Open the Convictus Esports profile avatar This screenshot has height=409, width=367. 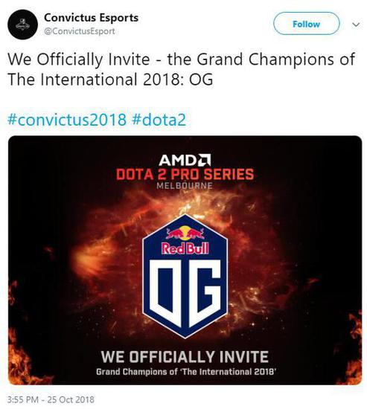pos(23,25)
